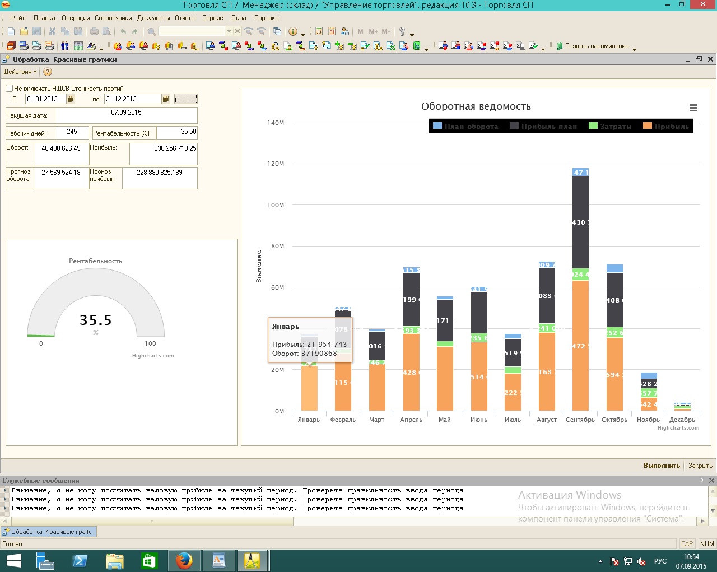Viewport: 717px width, 572px height.
Task: Open the Файл menu
Action: pos(17,18)
